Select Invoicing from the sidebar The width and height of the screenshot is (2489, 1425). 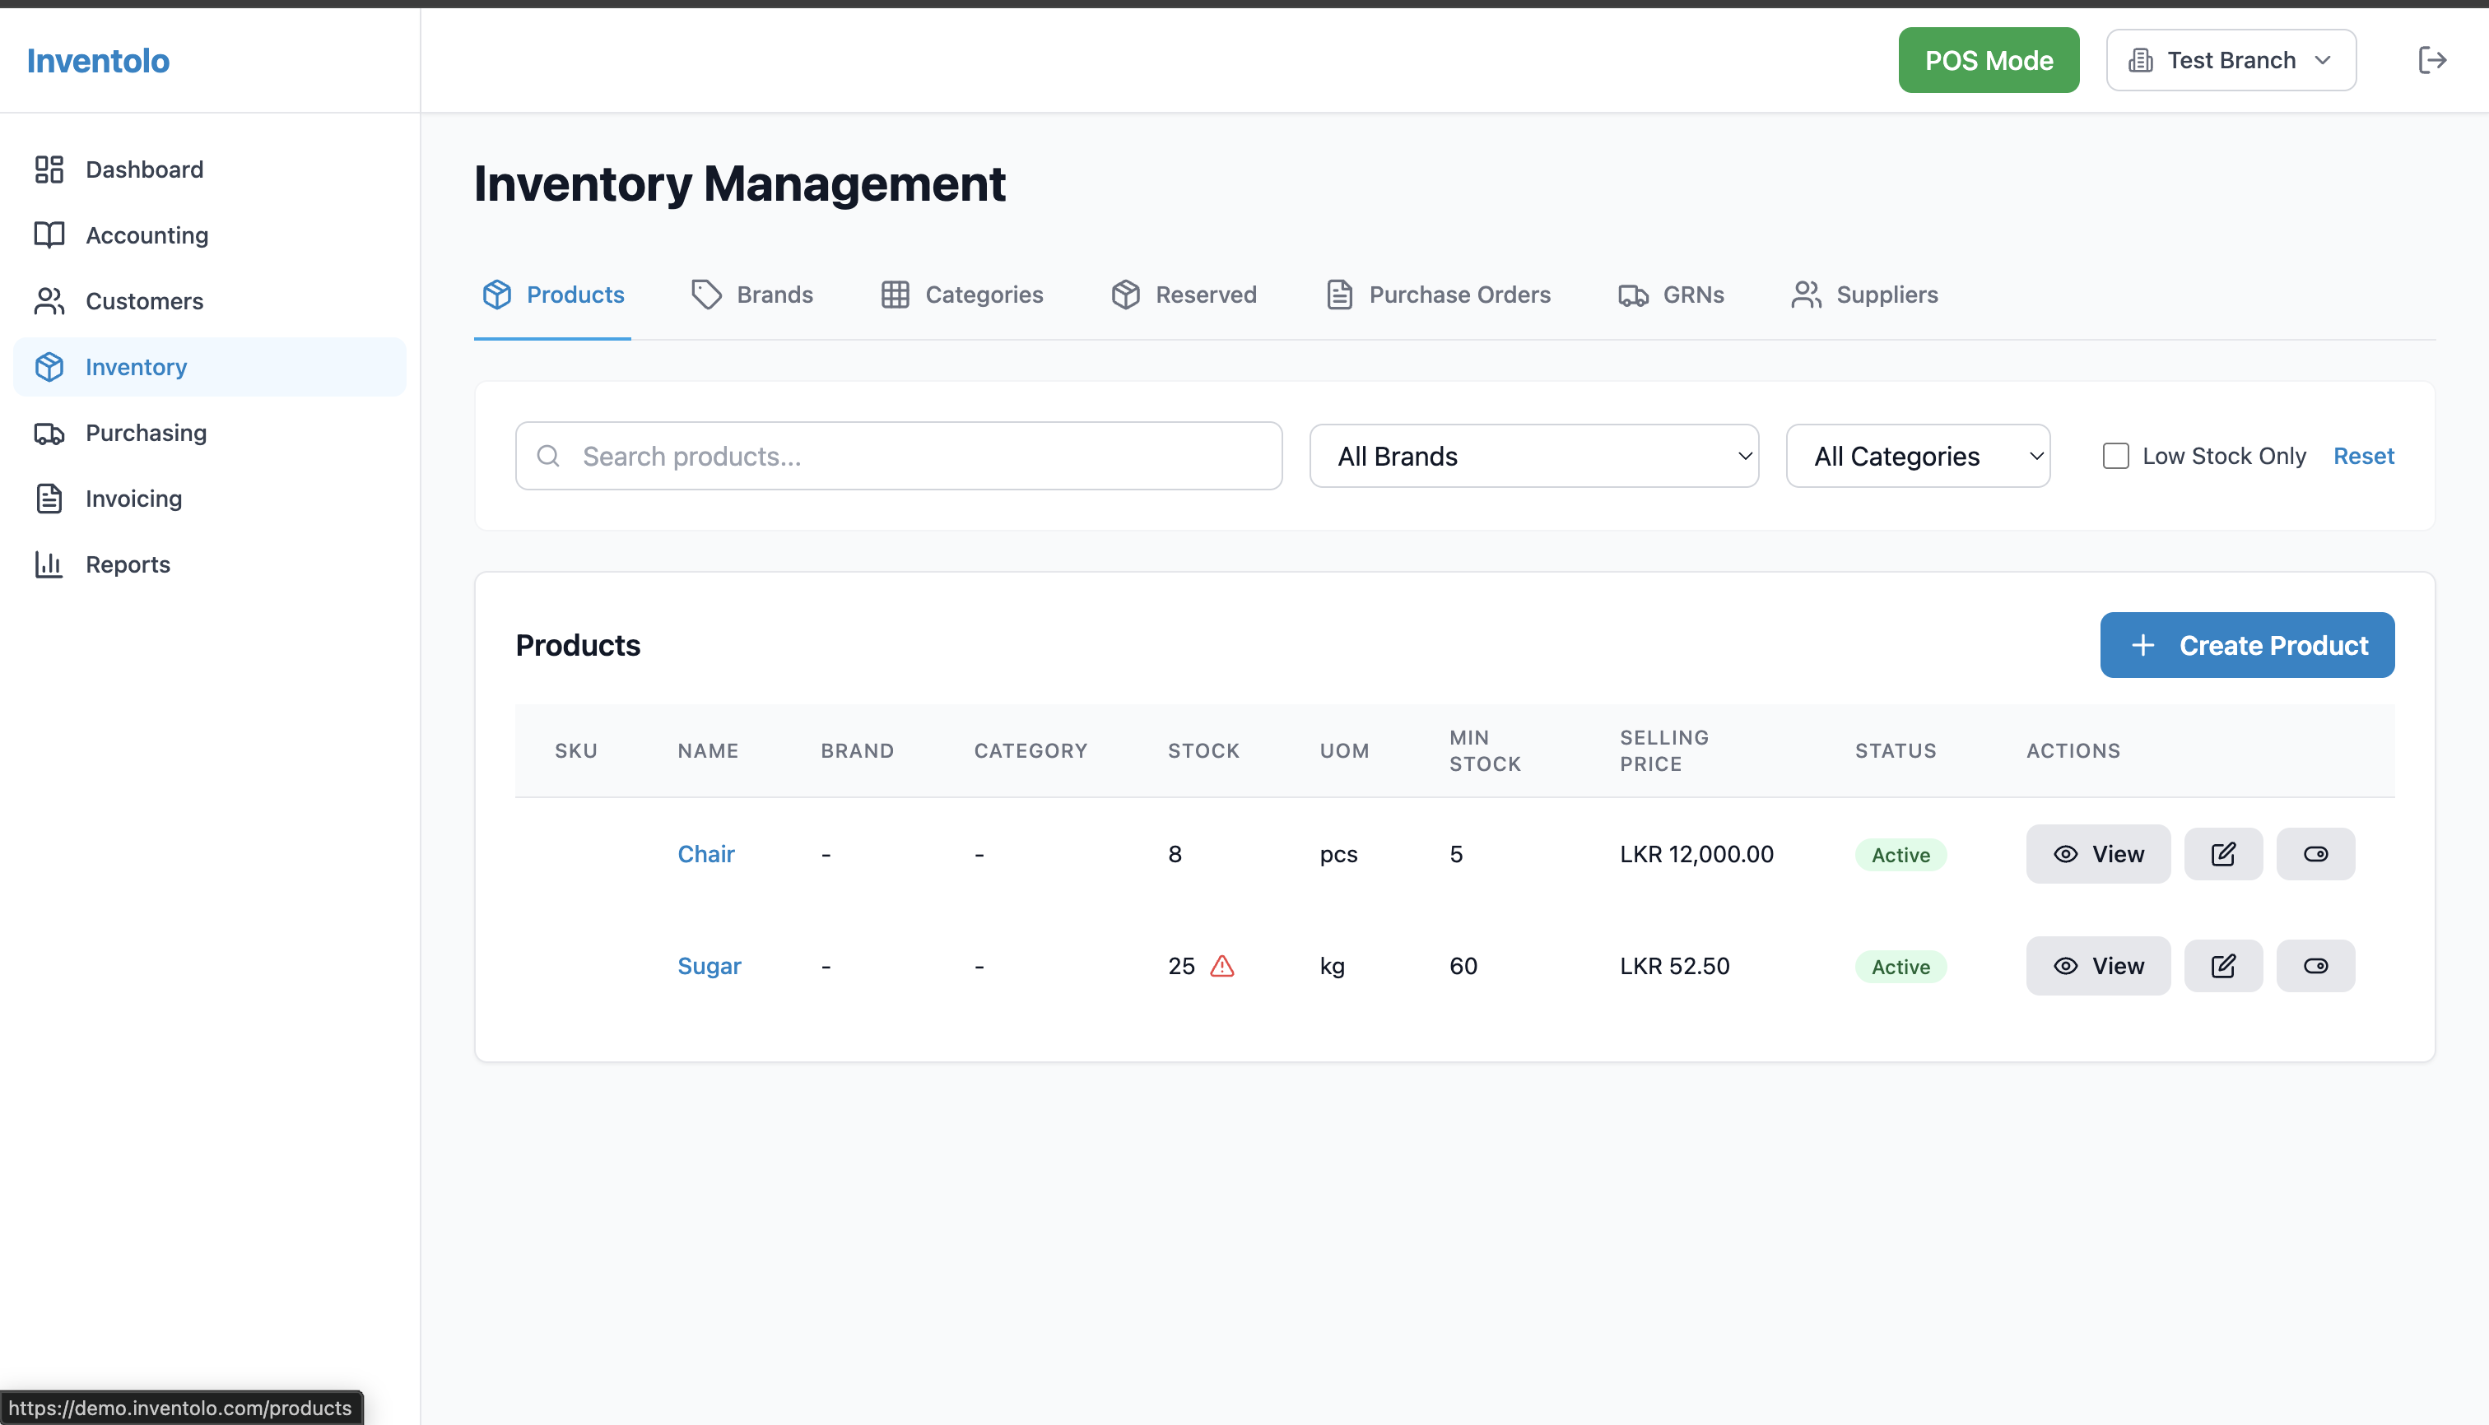click(133, 498)
